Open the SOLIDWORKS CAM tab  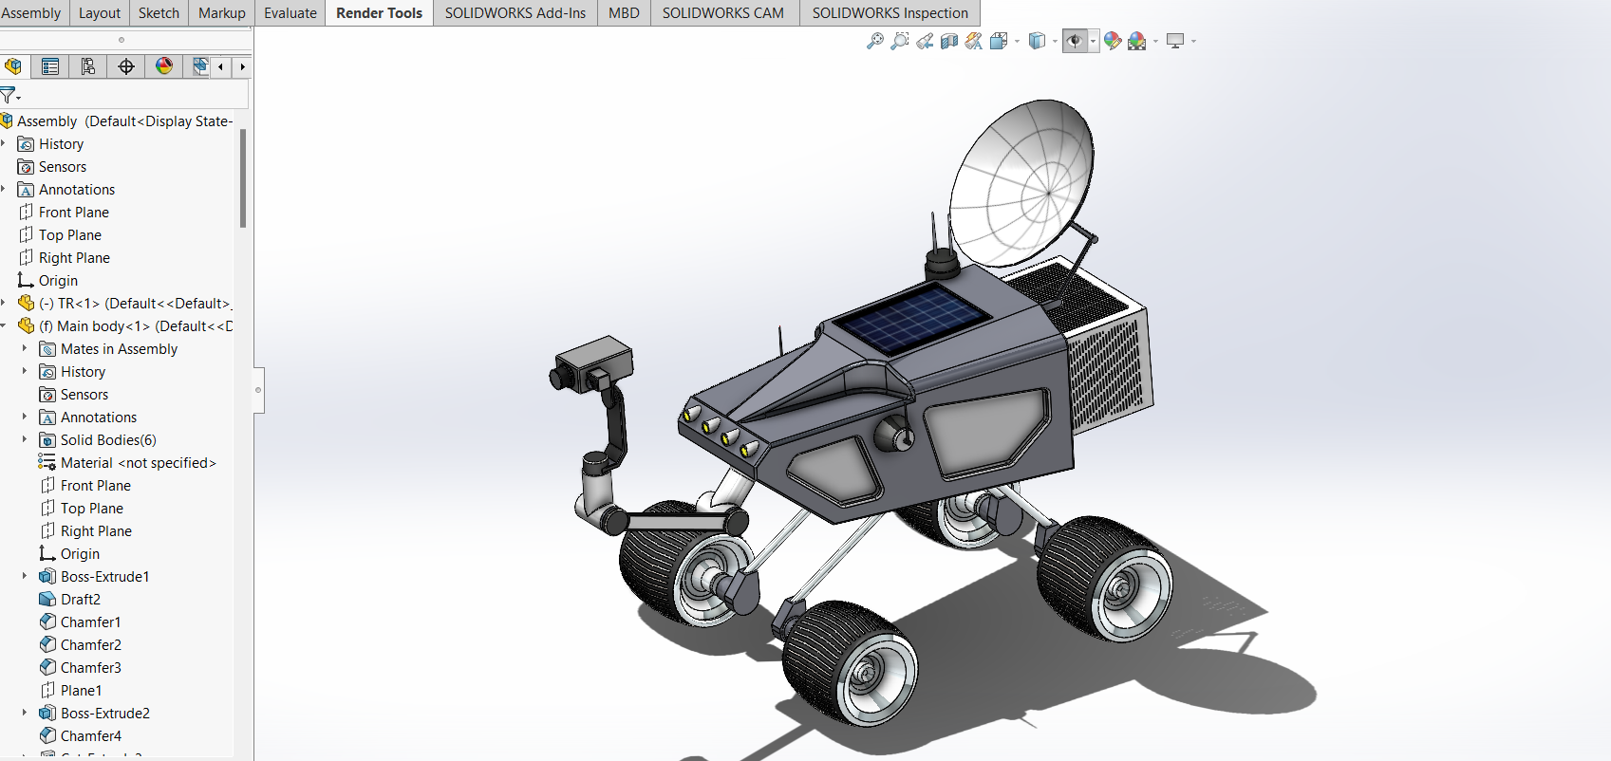pyautogui.click(x=723, y=13)
